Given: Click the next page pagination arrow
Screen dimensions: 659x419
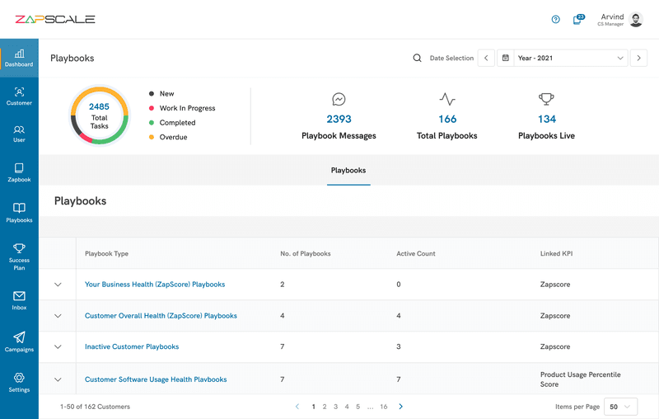Looking at the screenshot, I should [x=400, y=407].
